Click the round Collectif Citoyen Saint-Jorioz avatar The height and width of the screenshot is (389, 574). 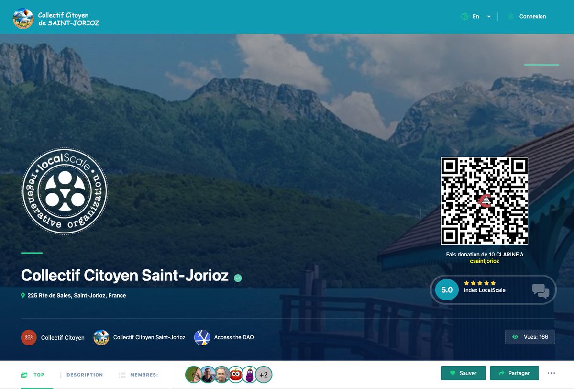(x=101, y=337)
